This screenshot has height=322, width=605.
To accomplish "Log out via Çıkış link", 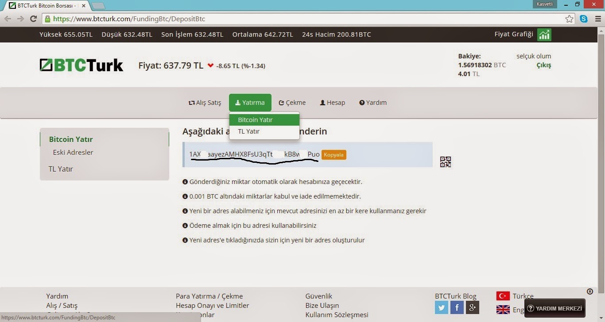I will coord(544,65).
